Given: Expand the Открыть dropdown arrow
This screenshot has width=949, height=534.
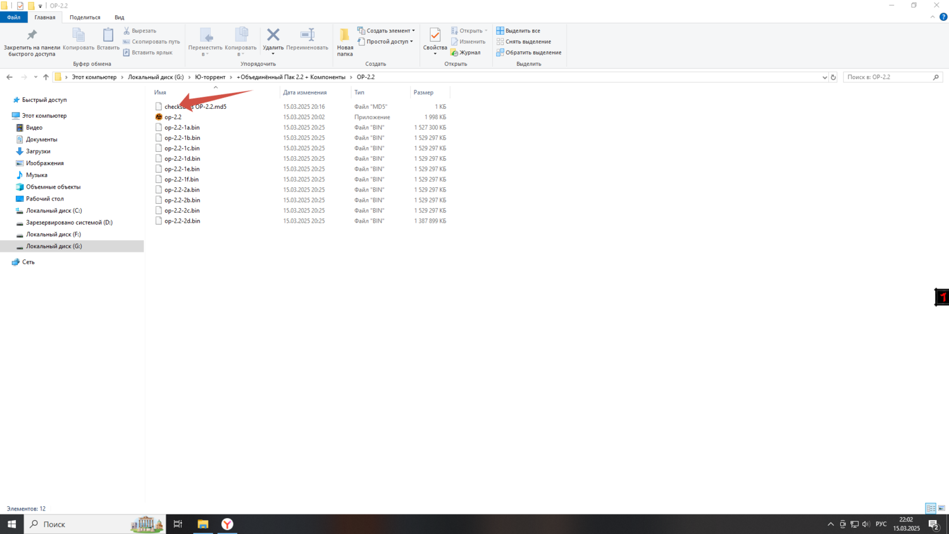Looking at the screenshot, I should point(486,30).
